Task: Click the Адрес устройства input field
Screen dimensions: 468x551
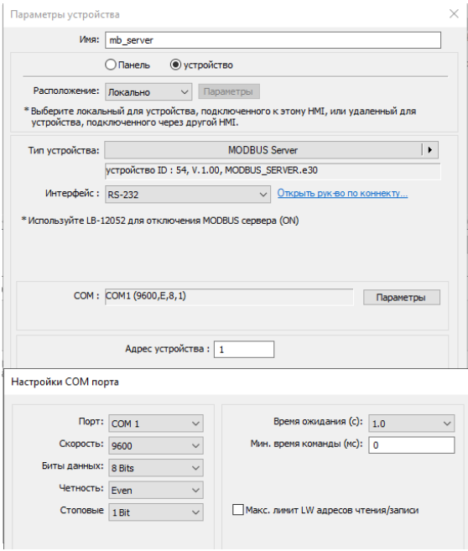Action: (x=244, y=349)
